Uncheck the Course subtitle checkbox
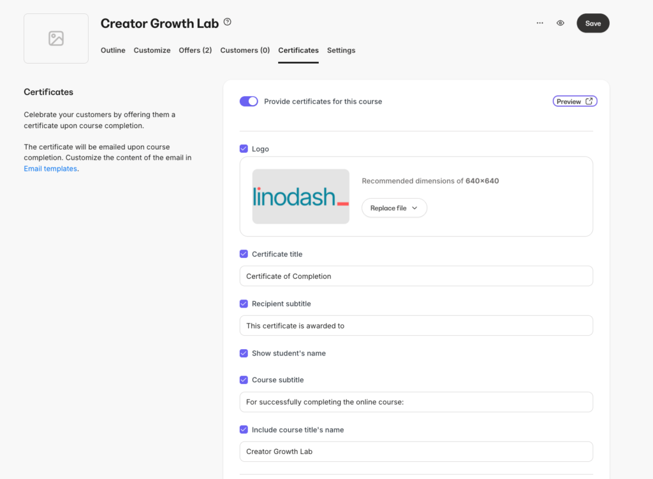The image size is (653, 479). 244,380
